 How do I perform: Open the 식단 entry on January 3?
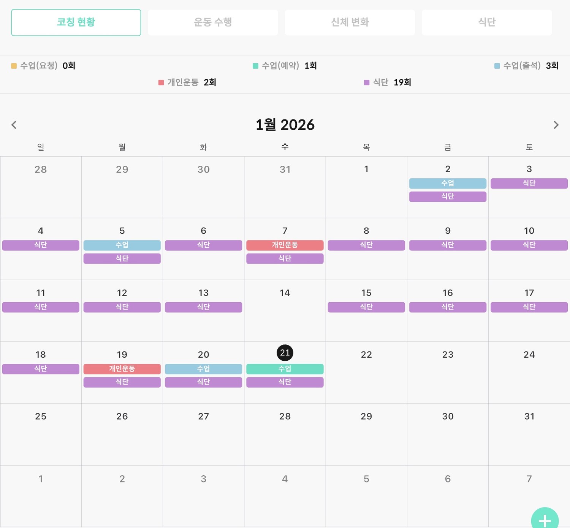529,183
